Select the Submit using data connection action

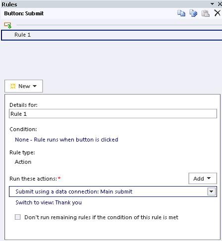(113, 192)
